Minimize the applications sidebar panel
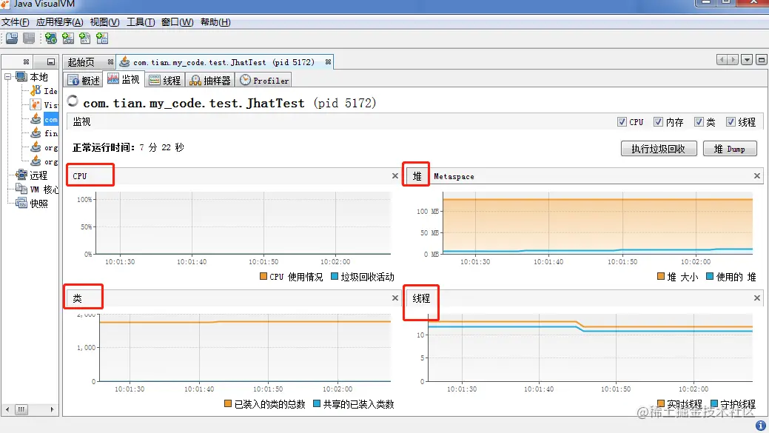Viewport: 769px width, 433px height. coord(51,61)
